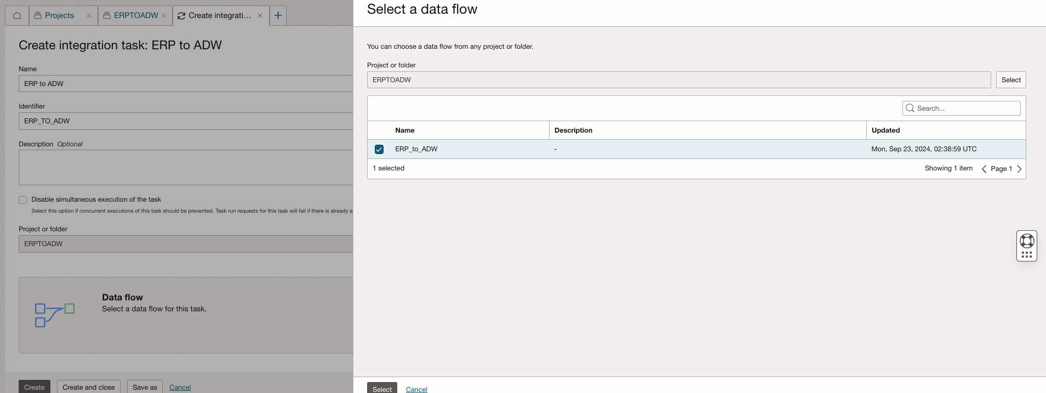Close the Projects tab
The height and width of the screenshot is (393, 1046).
tap(89, 16)
